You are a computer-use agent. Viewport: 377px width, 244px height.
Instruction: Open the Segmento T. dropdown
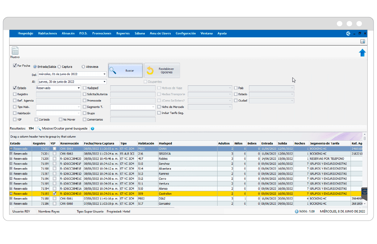(153, 107)
